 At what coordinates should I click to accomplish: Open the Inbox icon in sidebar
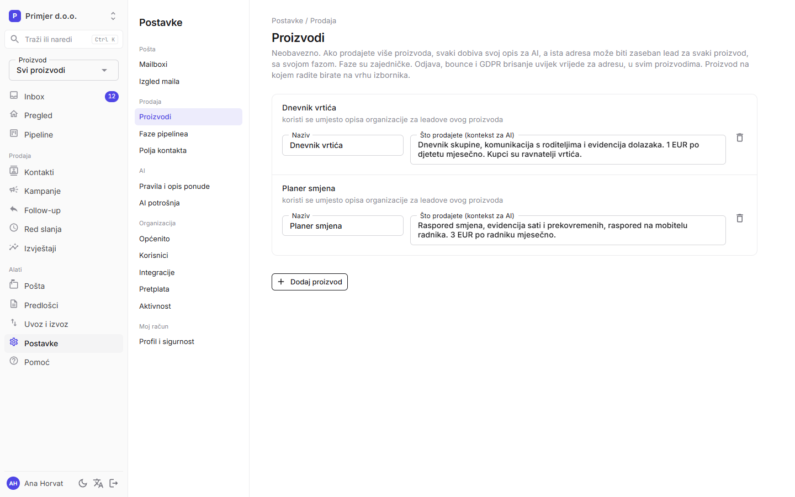pyautogui.click(x=14, y=96)
